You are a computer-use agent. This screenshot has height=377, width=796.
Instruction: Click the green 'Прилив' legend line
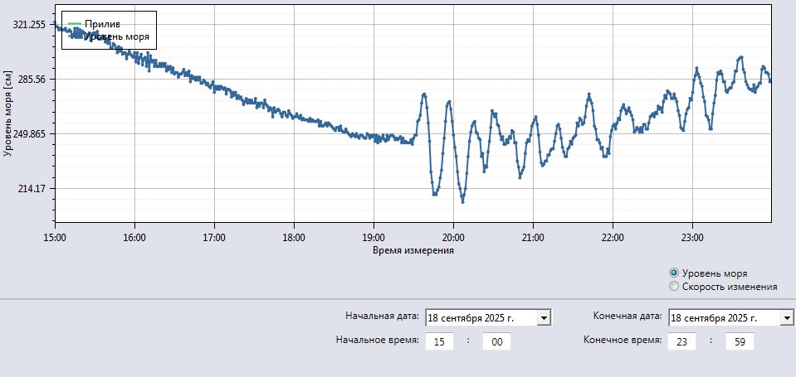click(x=75, y=23)
